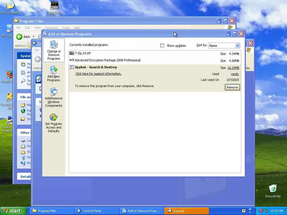
Task: Open Recycle Bin on the desktop
Action: 273,191
